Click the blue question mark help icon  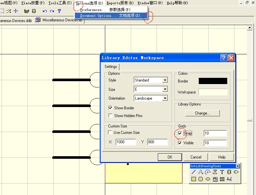(59, 11)
